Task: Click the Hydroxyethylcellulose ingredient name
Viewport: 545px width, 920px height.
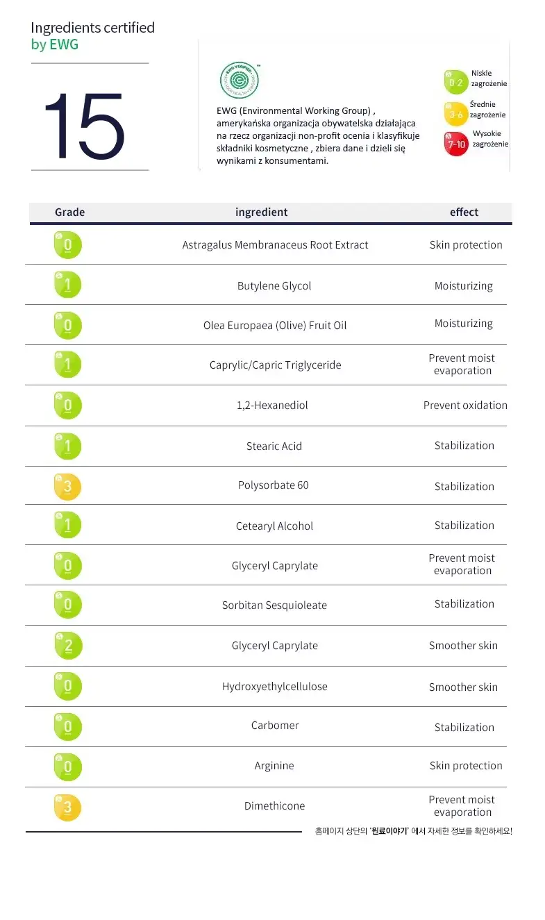Action: pos(275,687)
